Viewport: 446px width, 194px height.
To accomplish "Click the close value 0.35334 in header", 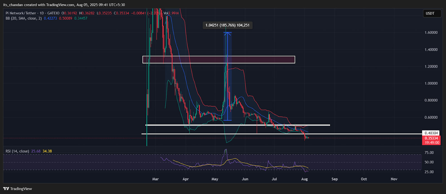I will (x=122, y=13).
